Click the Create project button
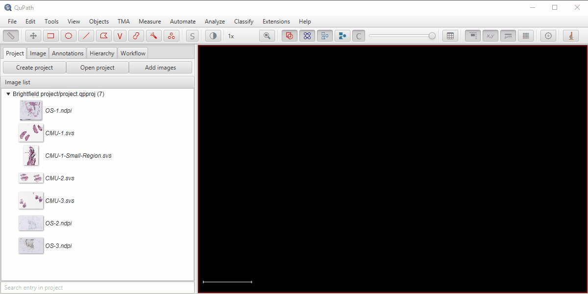 point(34,68)
